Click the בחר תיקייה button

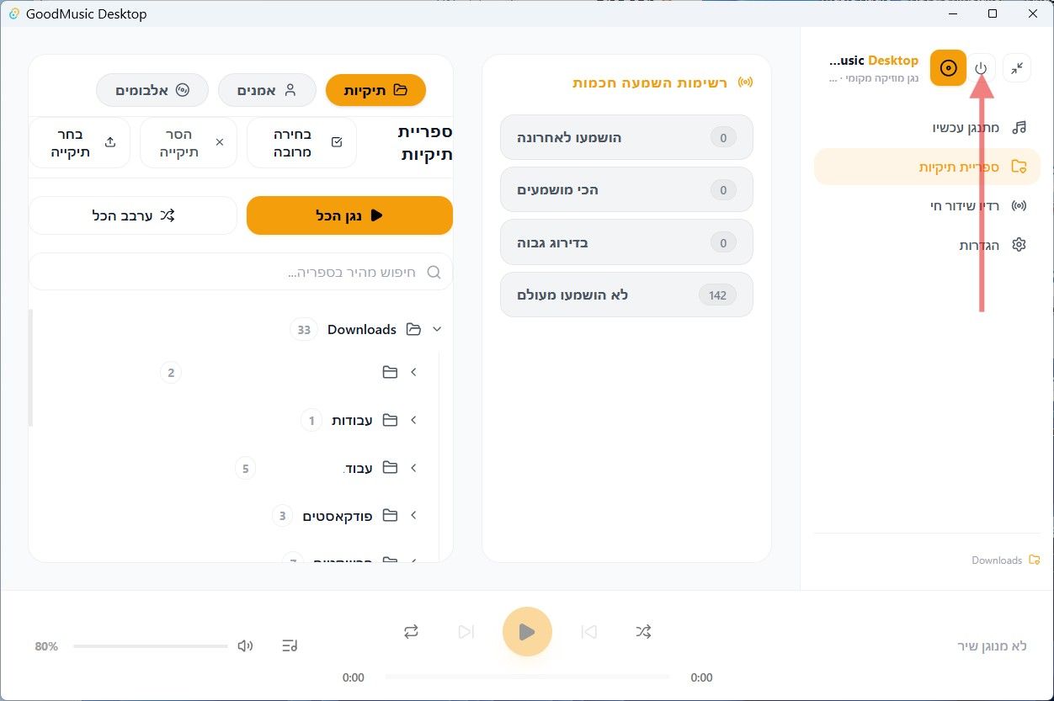pos(80,142)
